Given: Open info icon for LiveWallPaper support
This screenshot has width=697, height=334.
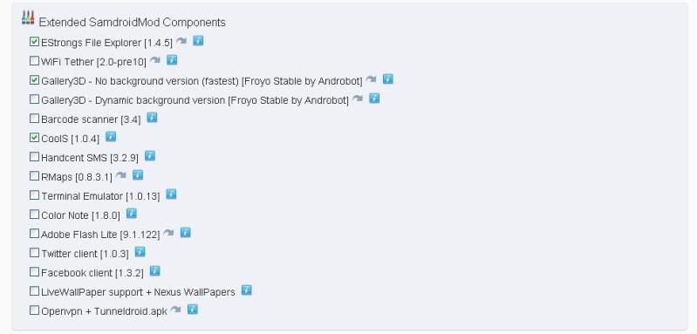Looking at the screenshot, I should [246, 290].
